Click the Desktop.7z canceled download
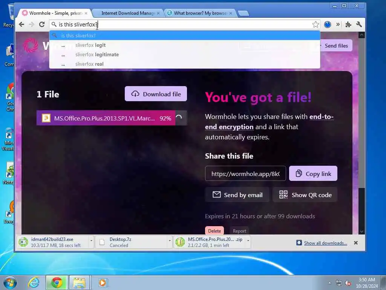386x290 pixels. click(x=132, y=242)
